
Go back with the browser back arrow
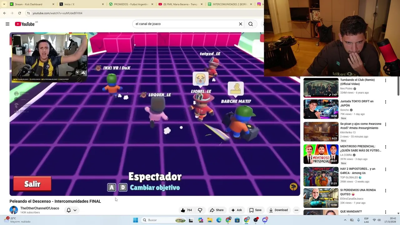[4, 13]
